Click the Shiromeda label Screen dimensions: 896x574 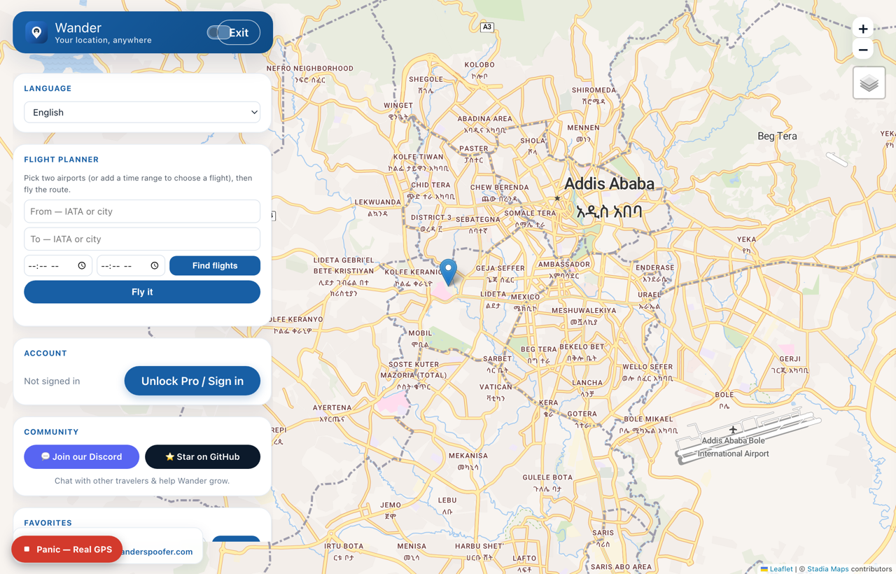pyautogui.click(x=594, y=90)
